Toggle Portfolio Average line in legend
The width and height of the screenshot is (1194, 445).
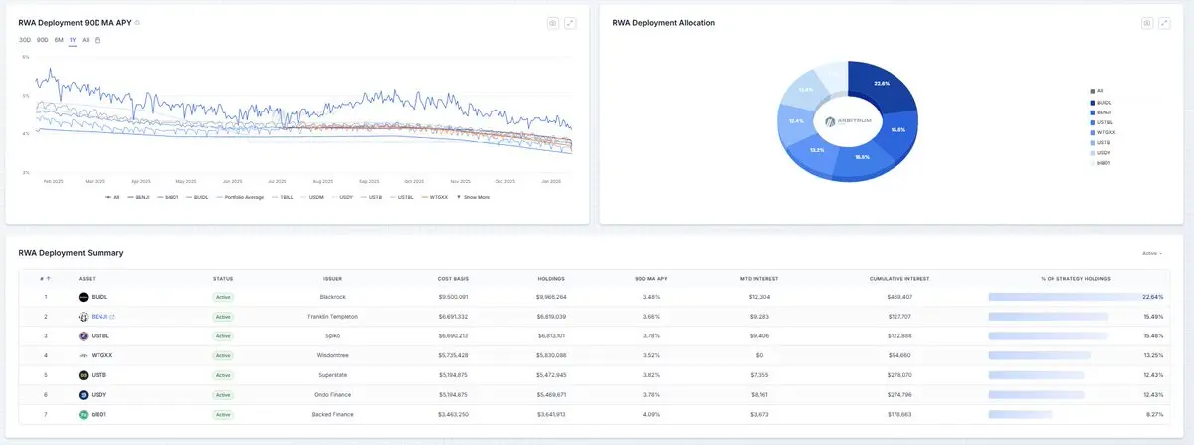point(240,197)
